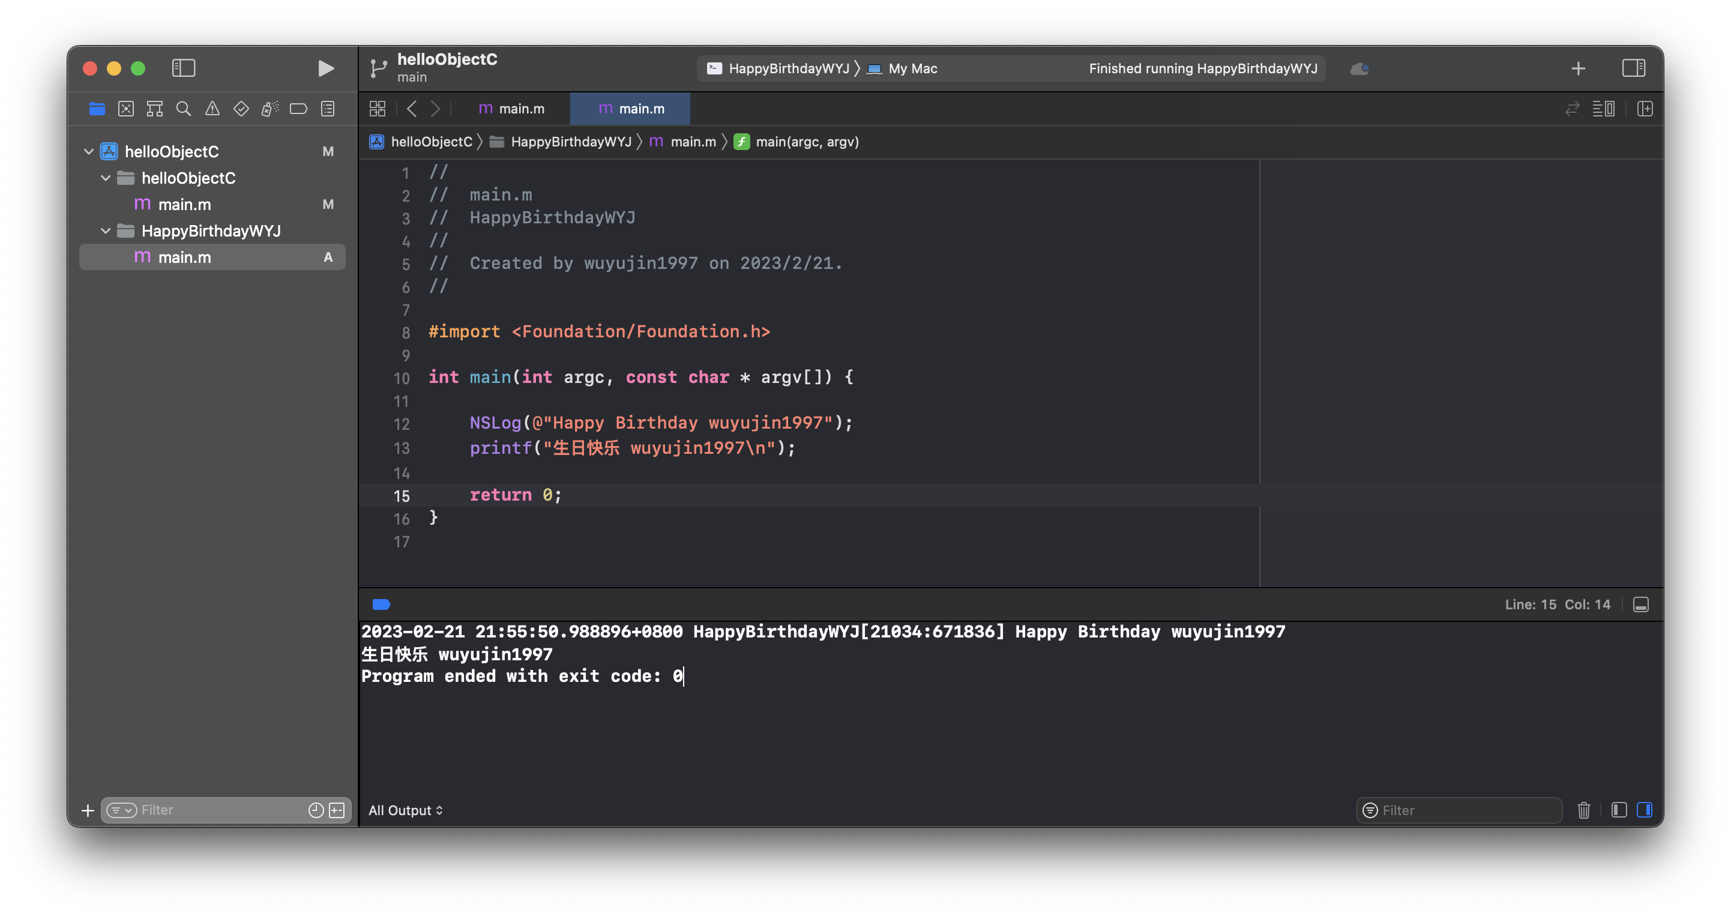Collapse the helloObjectC folder group
Image resolution: width=1731 pixels, height=916 pixels.
click(106, 178)
